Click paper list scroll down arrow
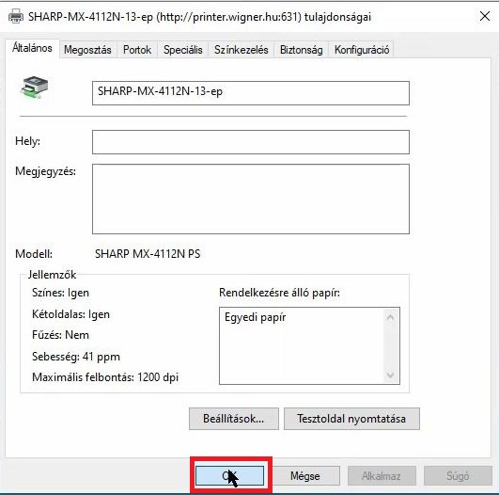 pos(391,375)
